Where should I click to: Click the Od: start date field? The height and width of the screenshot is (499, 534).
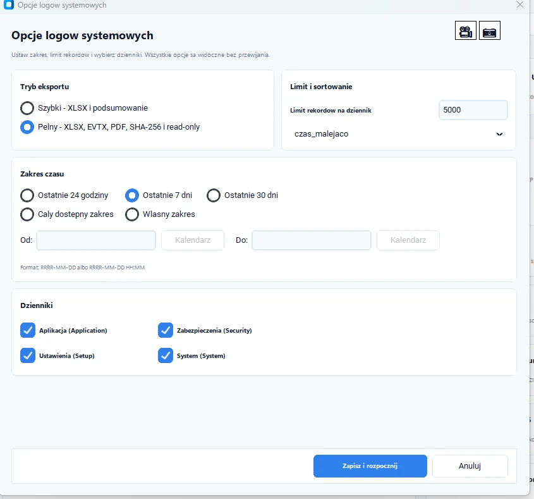[96, 240]
